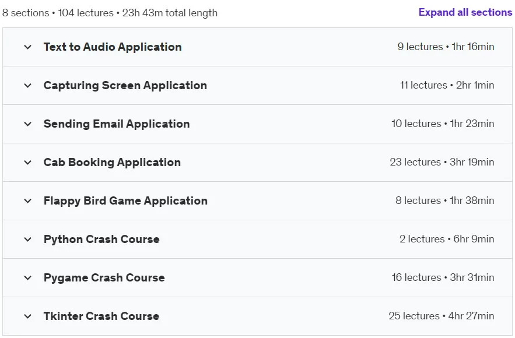Expand the Text to Audio Application chevron
This screenshot has width=515, height=338.
pos(28,47)
